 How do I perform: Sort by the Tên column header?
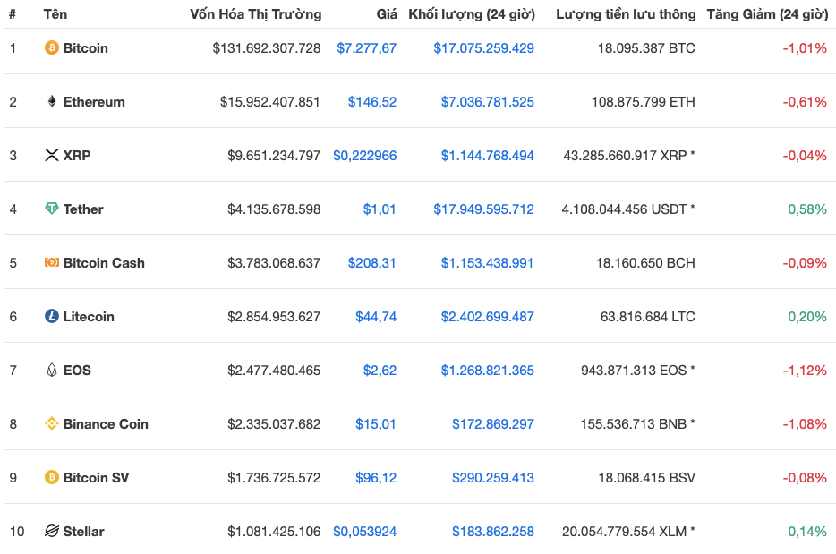(x=55, y=13)
